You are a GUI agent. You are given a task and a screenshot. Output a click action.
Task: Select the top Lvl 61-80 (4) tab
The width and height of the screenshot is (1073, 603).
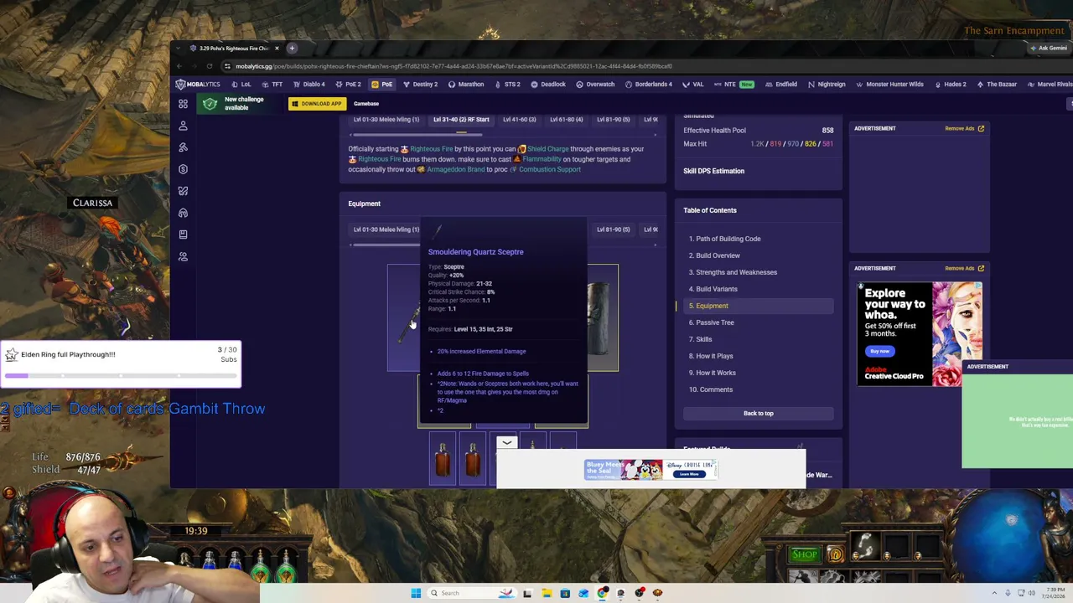566,120
